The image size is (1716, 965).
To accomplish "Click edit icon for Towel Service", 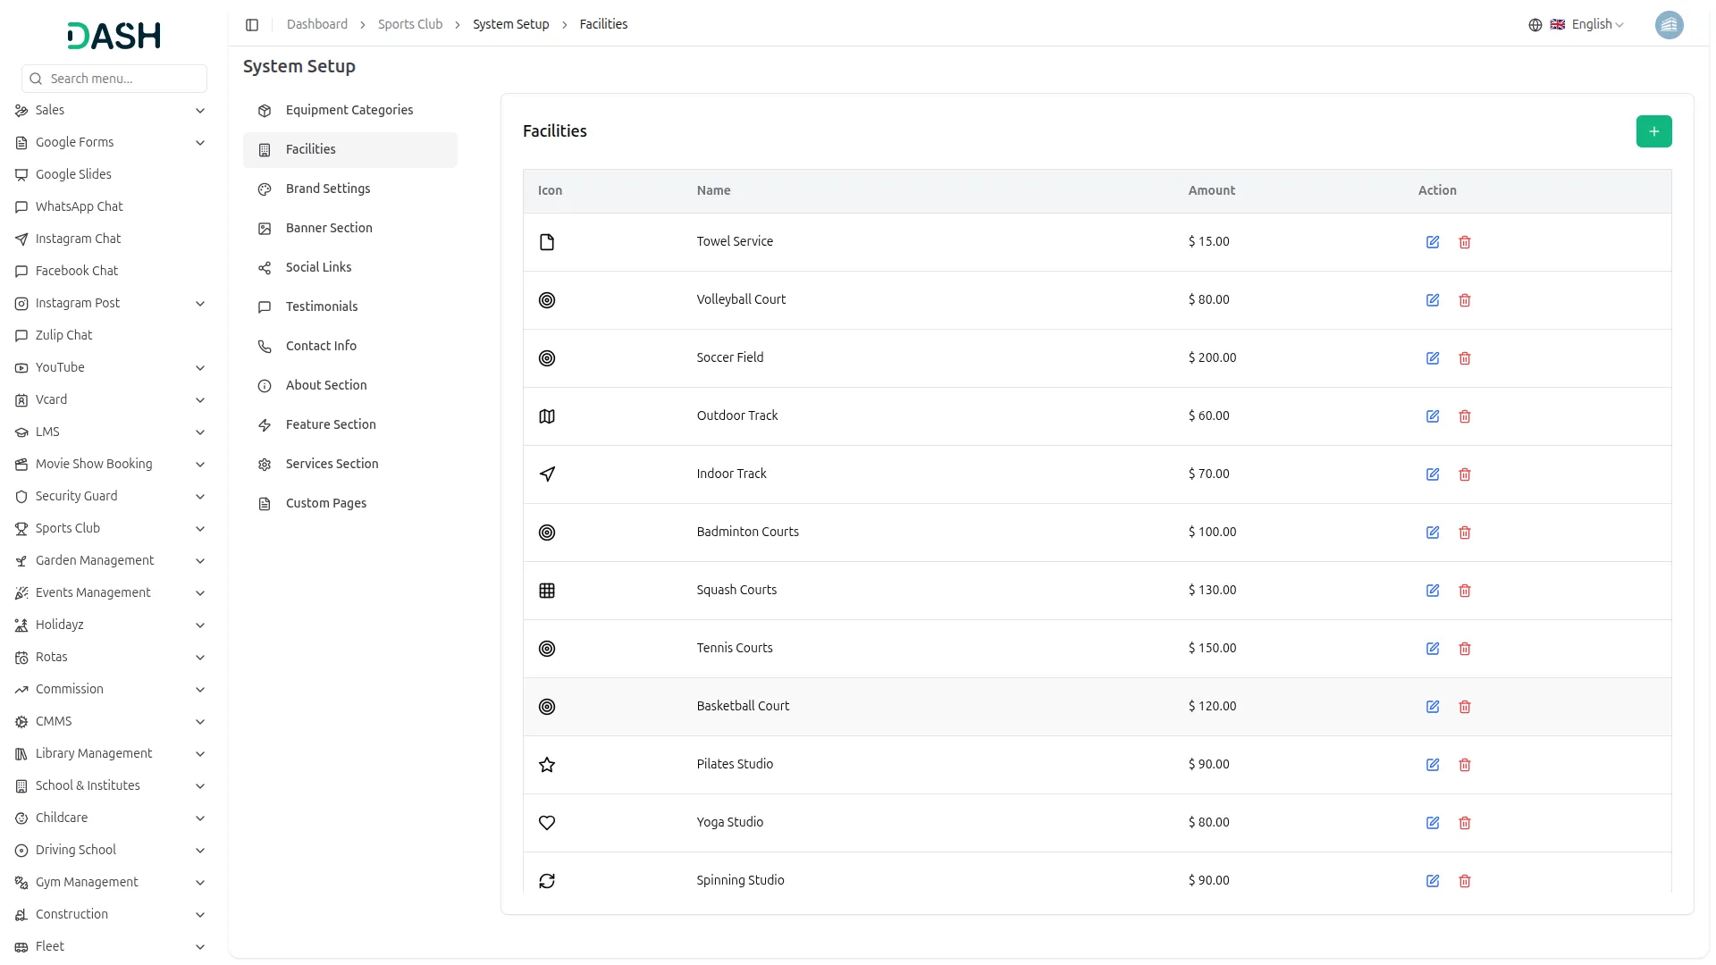I will tap(1432, 242).
